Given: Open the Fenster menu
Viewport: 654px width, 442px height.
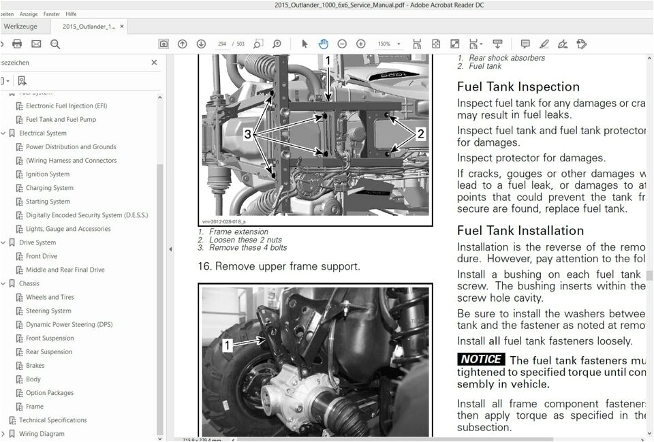Looking at the screenshot, I should [51, 14].
